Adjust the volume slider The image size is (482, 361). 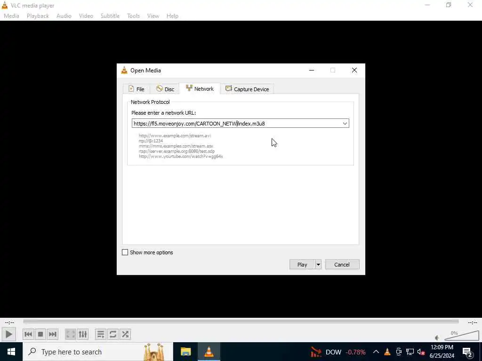[x=461, y=336]
